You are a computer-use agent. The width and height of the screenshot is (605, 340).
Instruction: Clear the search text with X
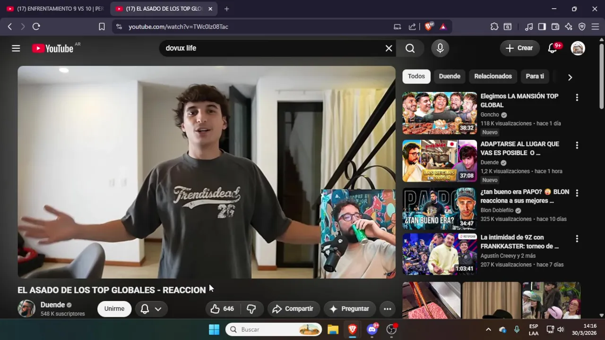click(x=389, y=48)
